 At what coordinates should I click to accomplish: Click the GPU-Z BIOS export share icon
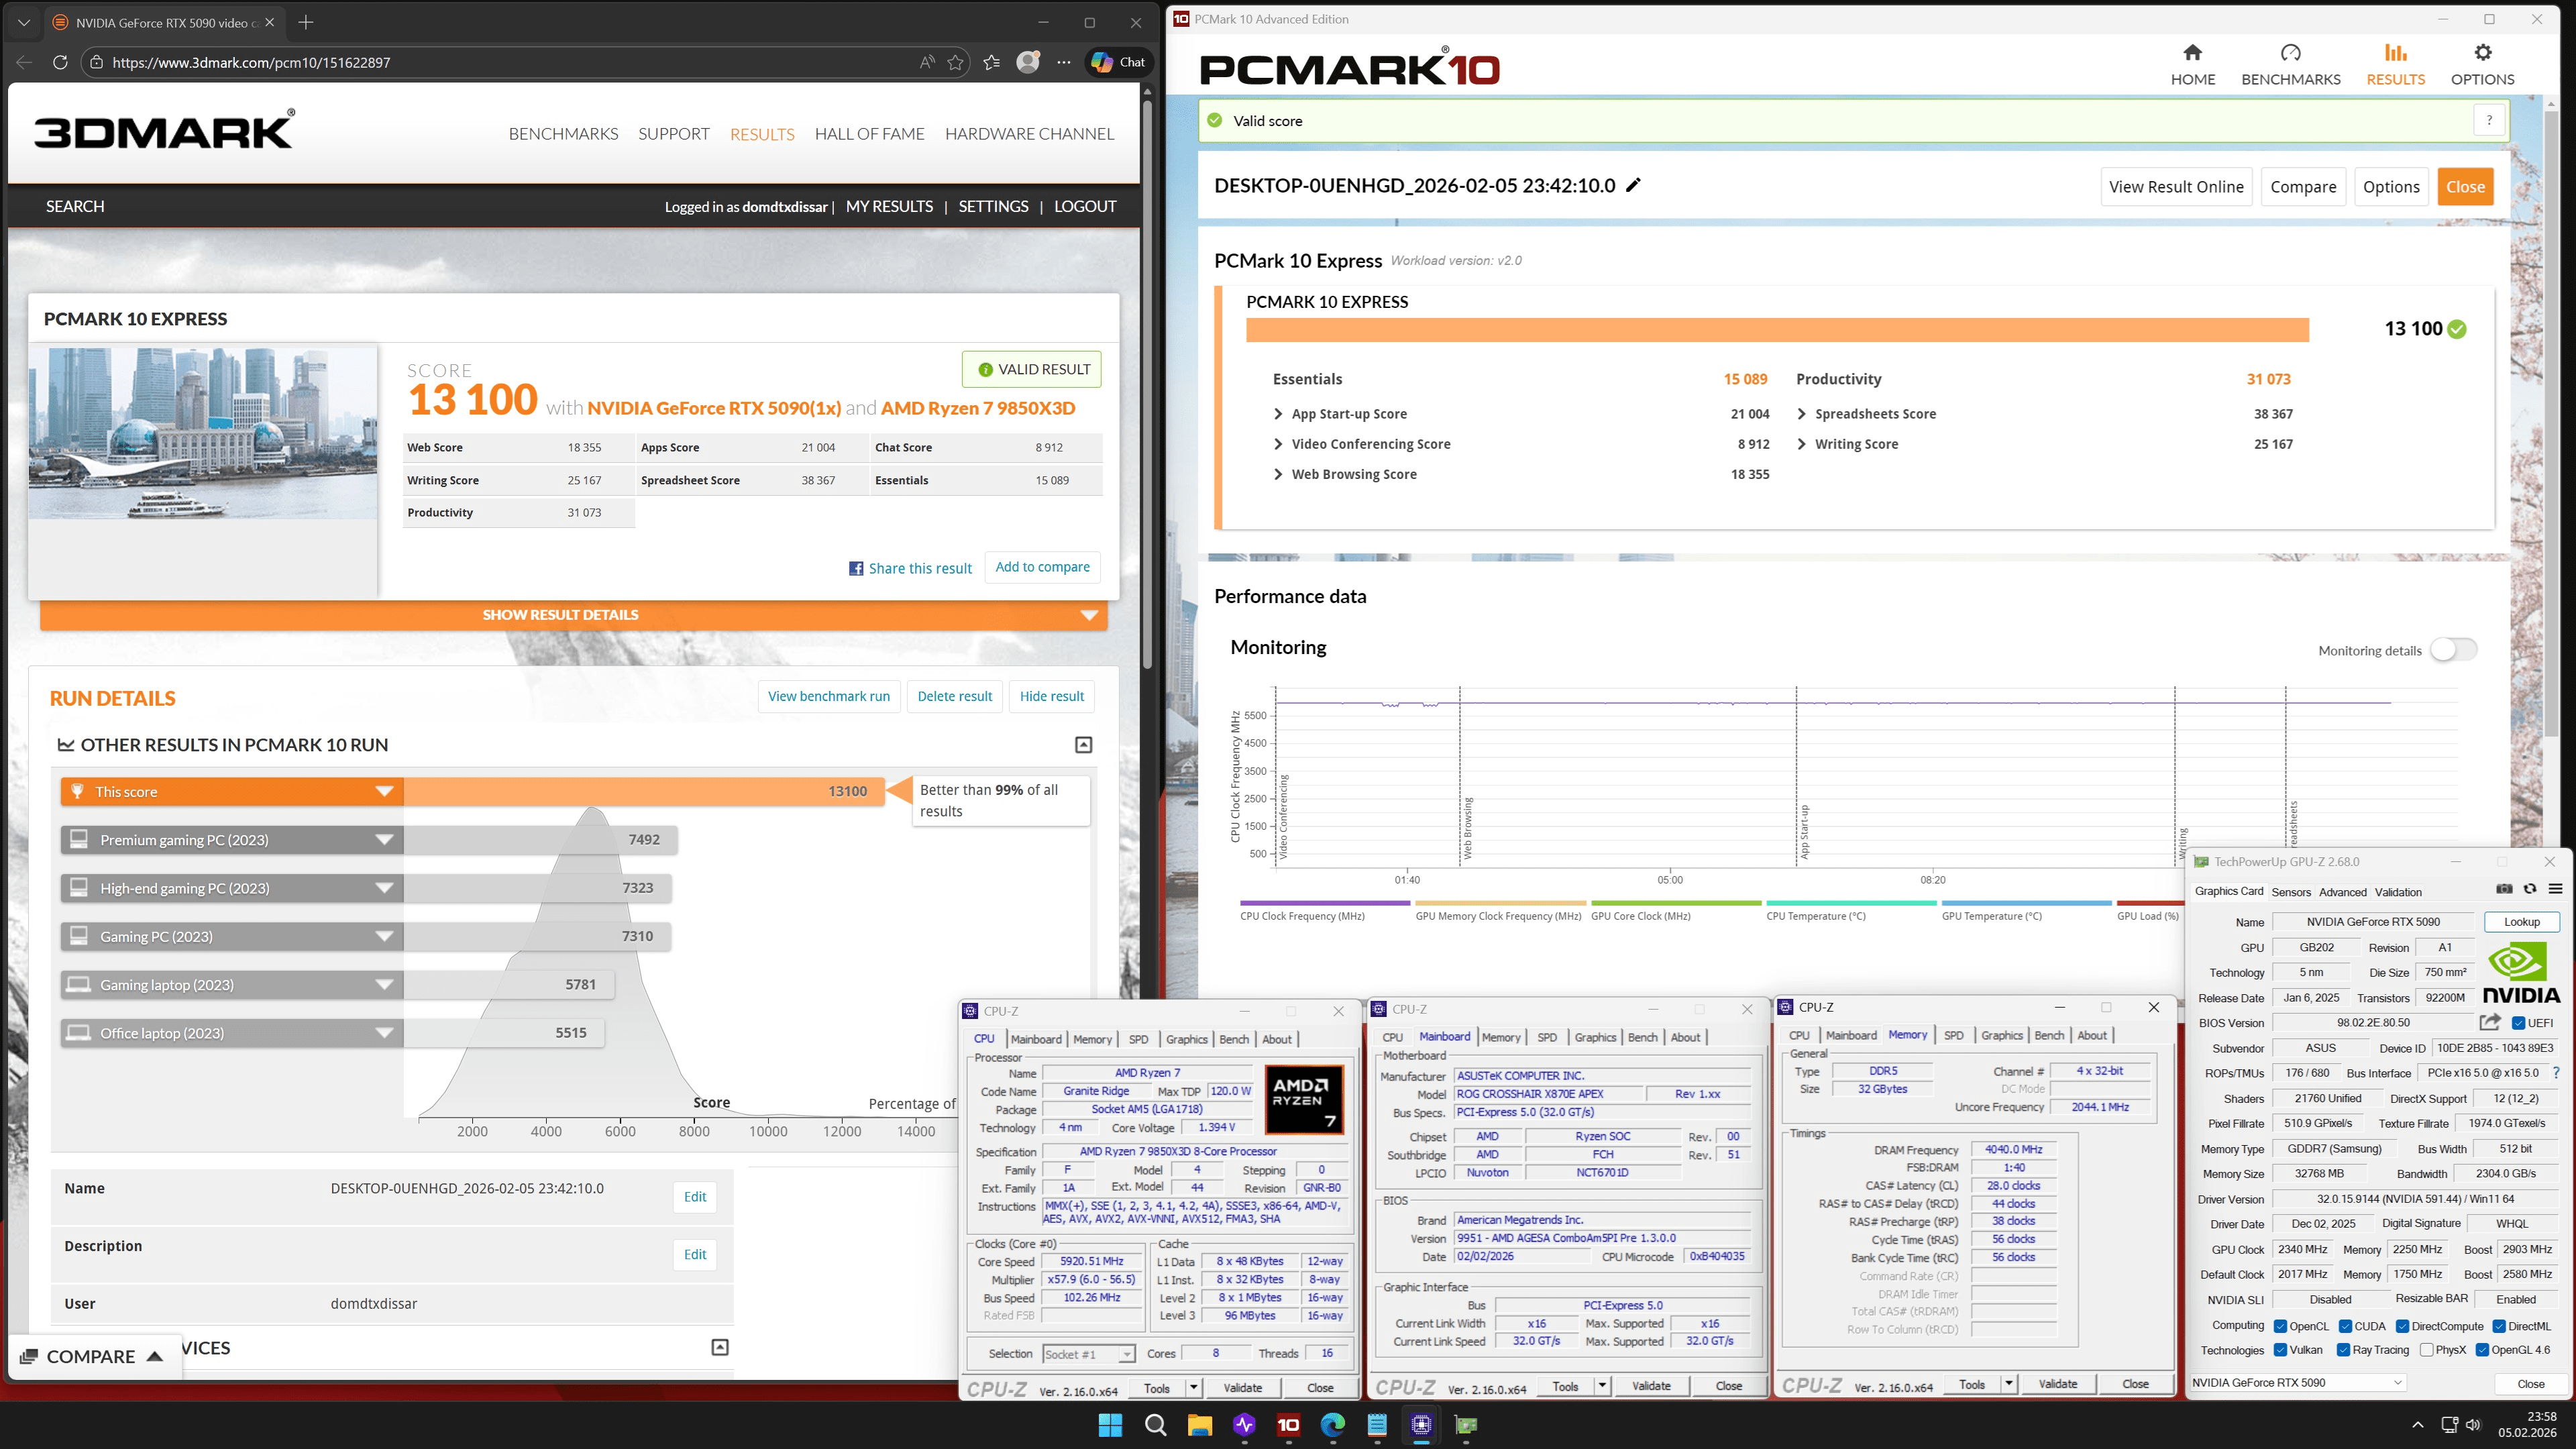coord(2490,1022)
